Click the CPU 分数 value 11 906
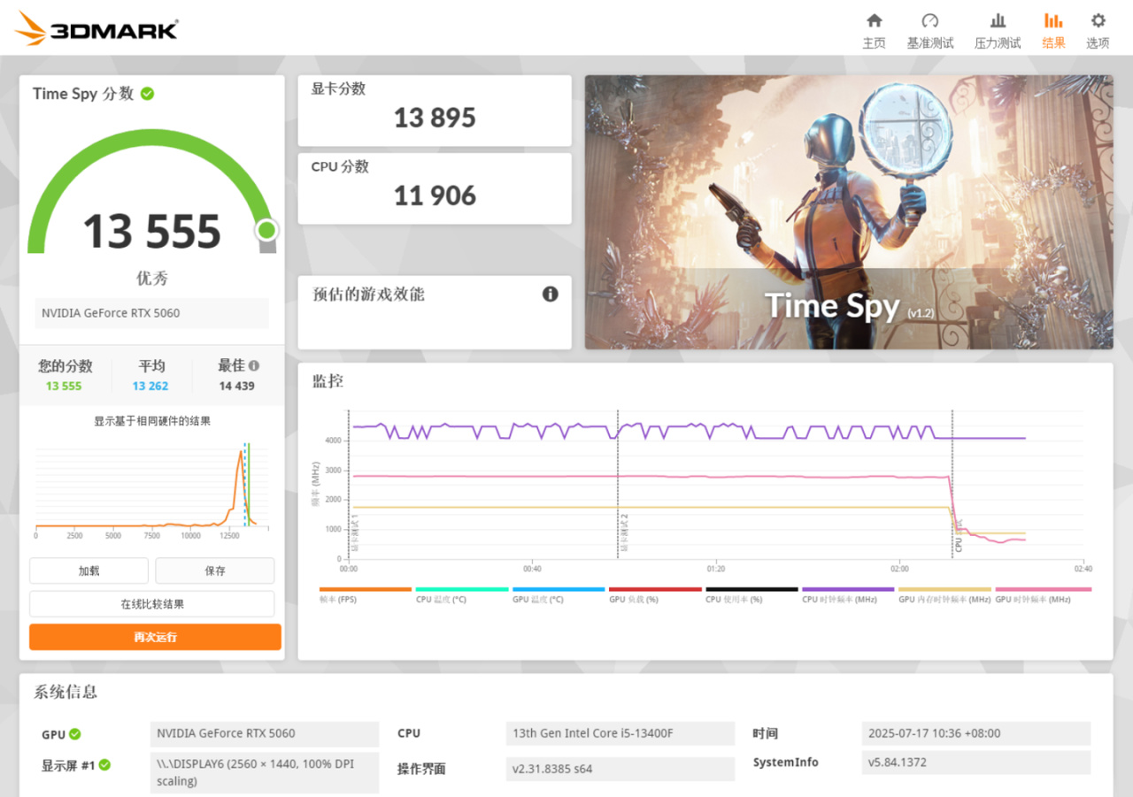Screen dimensions: 1133x797 [x=435, y=195]
